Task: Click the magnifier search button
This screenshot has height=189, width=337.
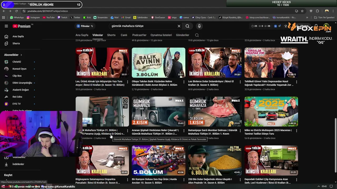Action: (187, 26)
